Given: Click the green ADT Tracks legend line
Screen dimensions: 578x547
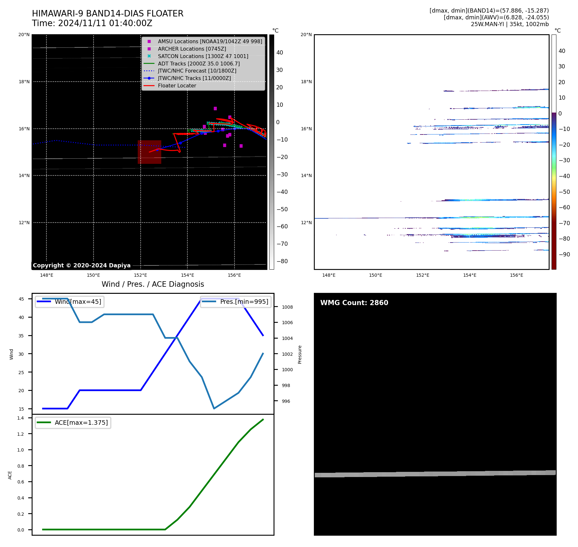Looking at the screenshot, I should click(149, 64).
